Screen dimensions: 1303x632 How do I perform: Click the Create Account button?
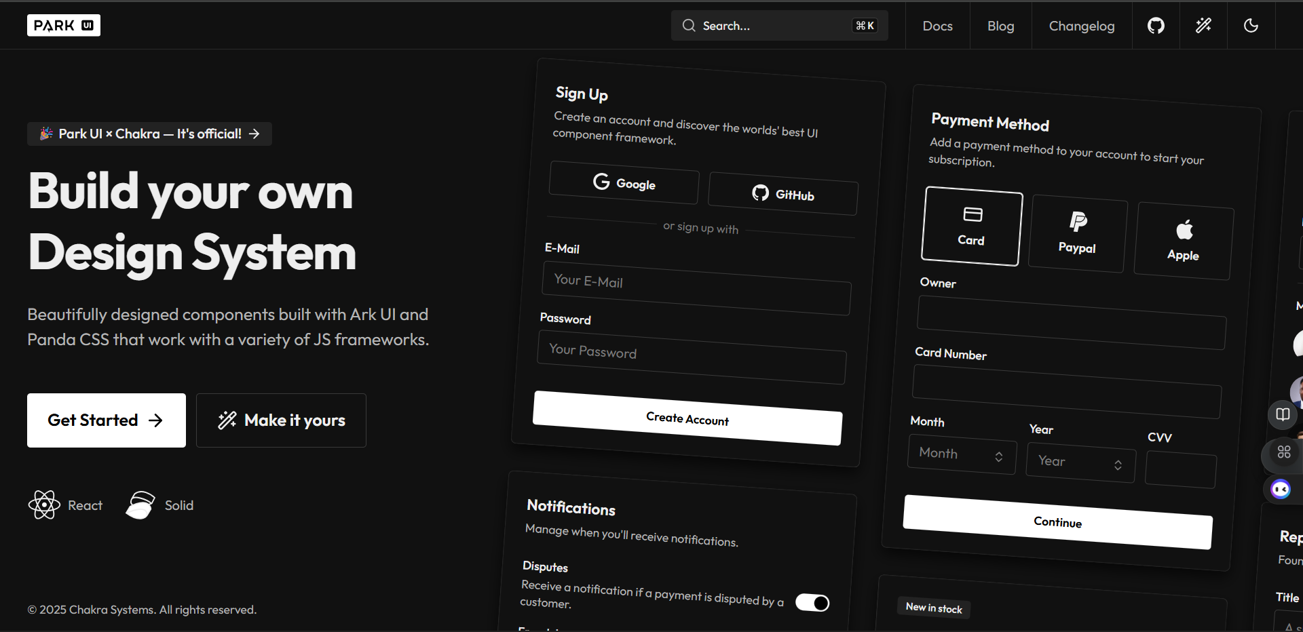(687, 418)
